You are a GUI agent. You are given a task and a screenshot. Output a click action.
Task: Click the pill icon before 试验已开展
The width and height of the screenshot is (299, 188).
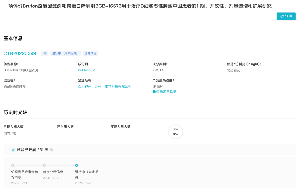click(13, 150)
